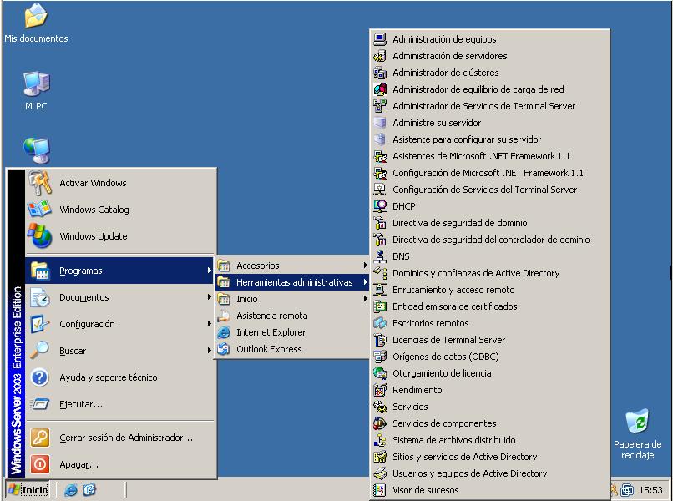Click Escritorios remotos icon
Screen dimensions: 673x501
tap(380, 323)
